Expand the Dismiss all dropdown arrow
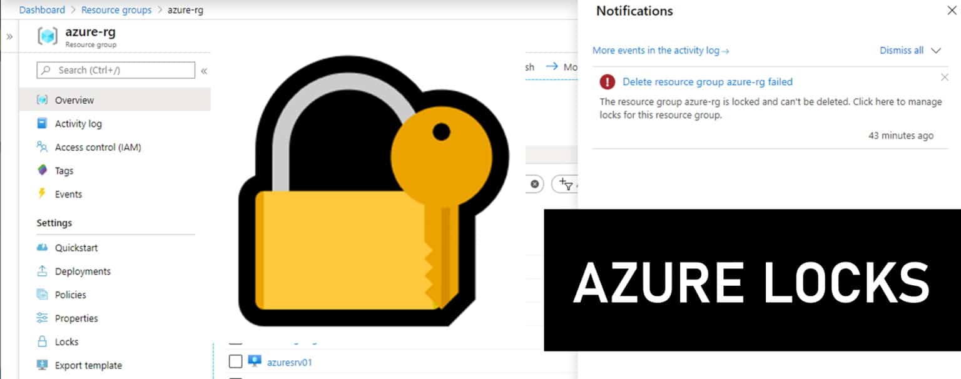This screenshot has width=961, height=379. pyautogui.click(x=935, y=51)
